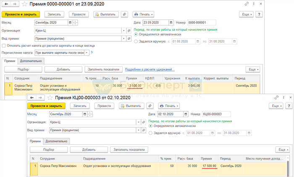The image size is (294, 177).
Task: Star the Премия 0000-000001 document as favorite
Action: point(24,4)
